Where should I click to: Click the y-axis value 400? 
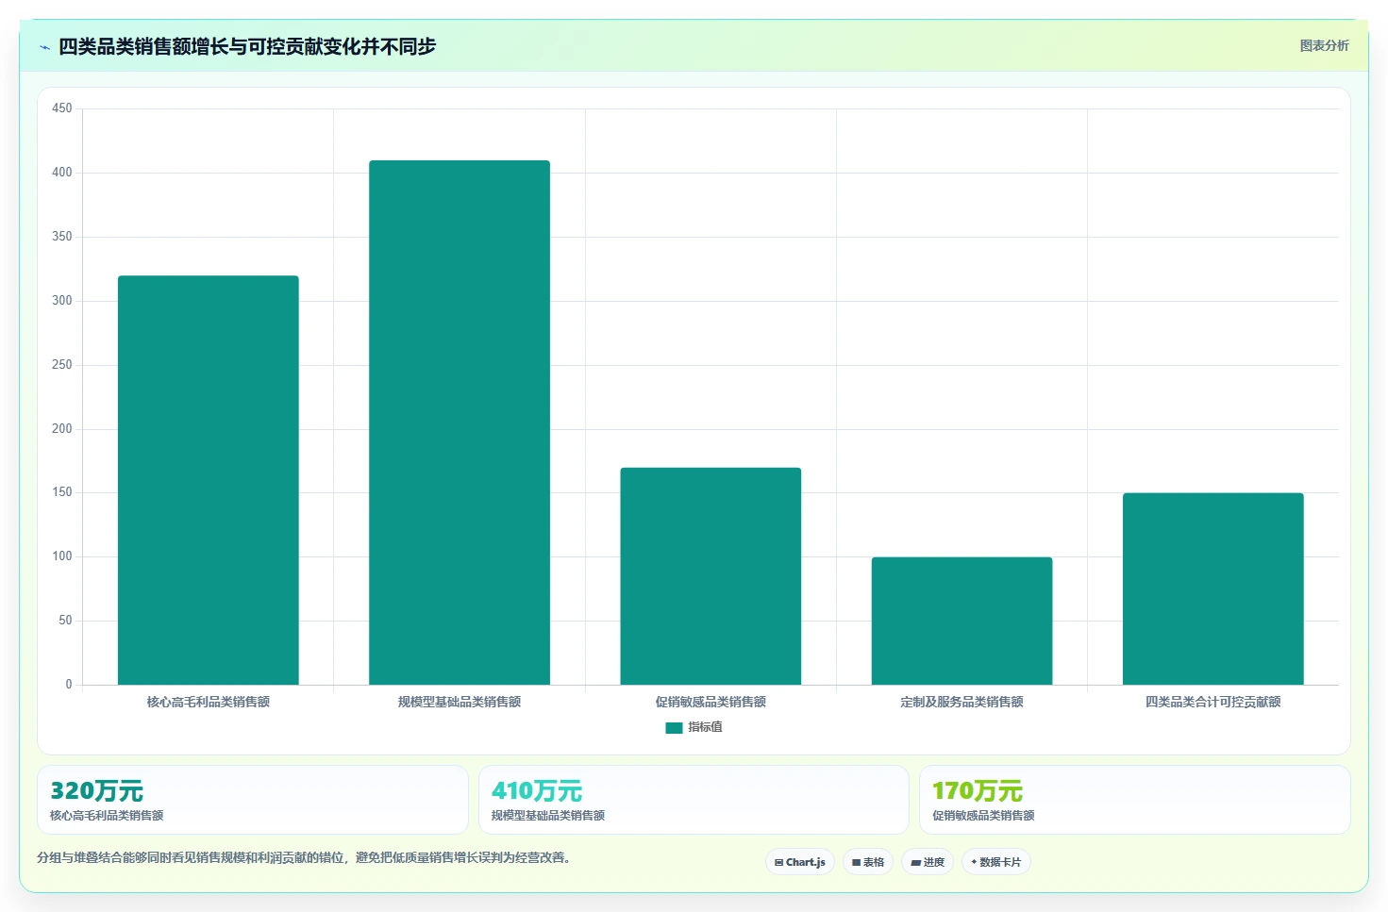62,173
